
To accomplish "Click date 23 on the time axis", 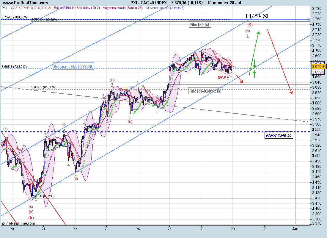I will coord(106,229).
